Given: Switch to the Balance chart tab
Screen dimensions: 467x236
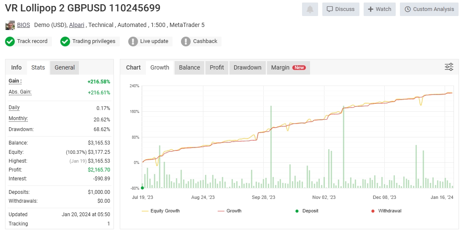Looking at the screenshot, I should point(189,67).
